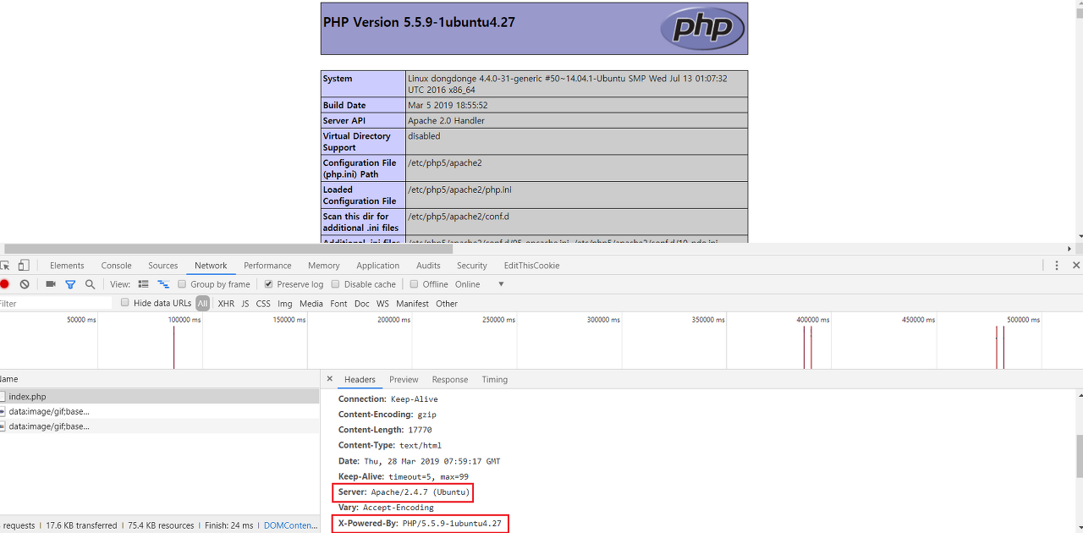
Task: Toggle the network filter funnel icon
Action: click(x=70, y=284)
